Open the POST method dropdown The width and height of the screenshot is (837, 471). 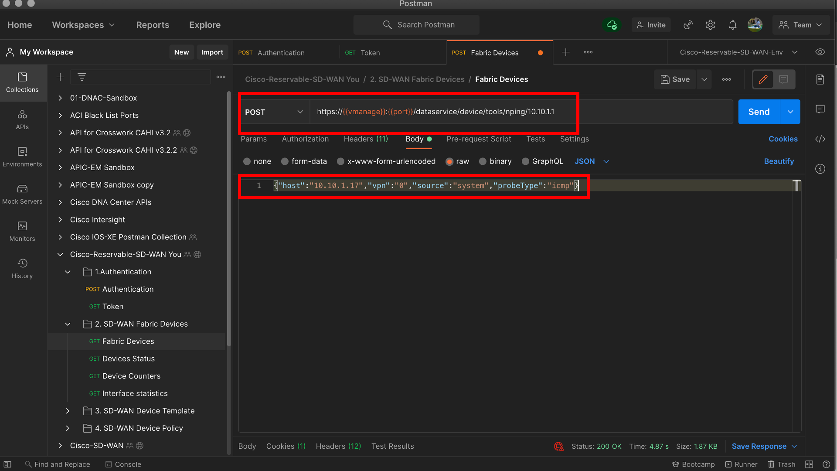pyautogui.click(x=274, y=112)
